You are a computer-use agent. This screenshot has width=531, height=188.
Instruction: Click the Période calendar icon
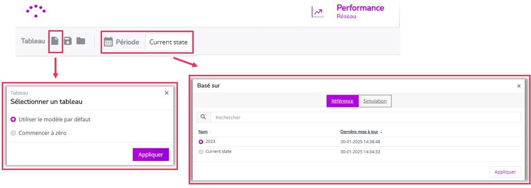(x=108, y=42)
